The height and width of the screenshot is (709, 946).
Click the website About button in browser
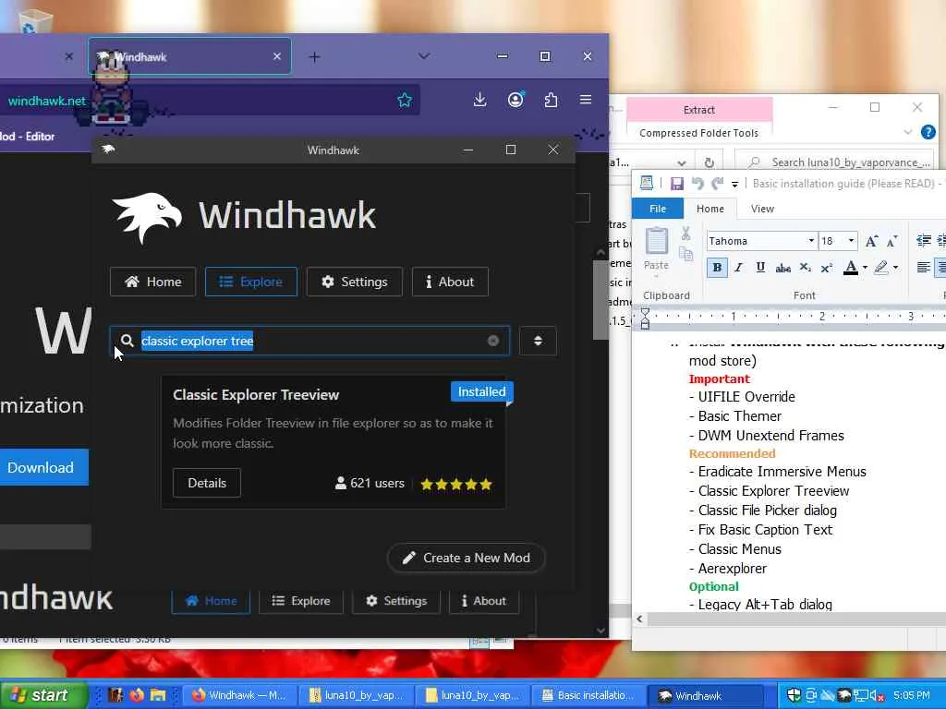tap(484, 600)
